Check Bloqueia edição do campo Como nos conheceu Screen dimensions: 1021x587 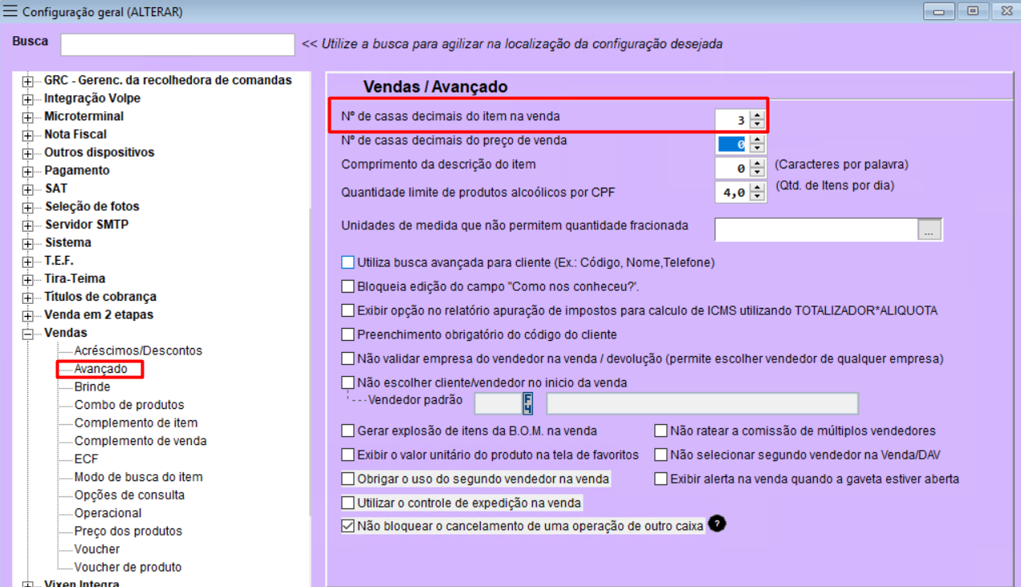[348, 286]
